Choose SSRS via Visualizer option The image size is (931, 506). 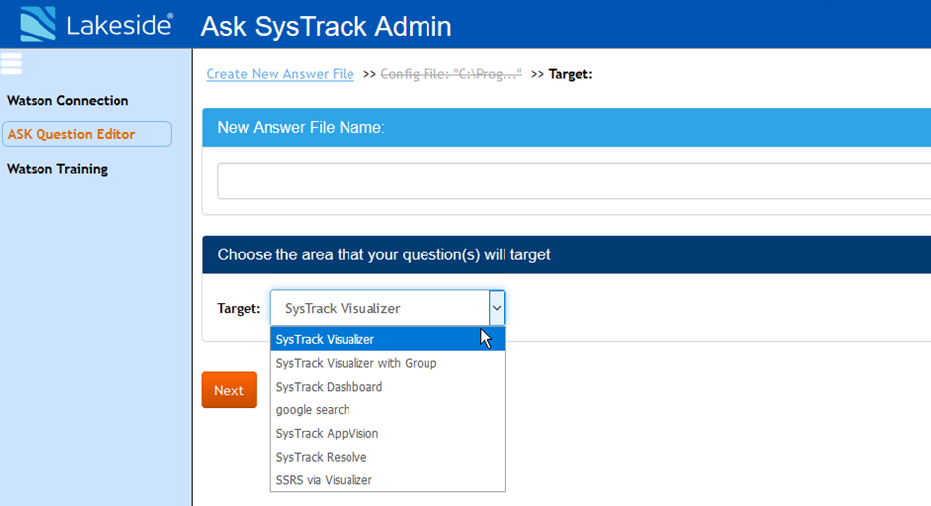point(388,480)
